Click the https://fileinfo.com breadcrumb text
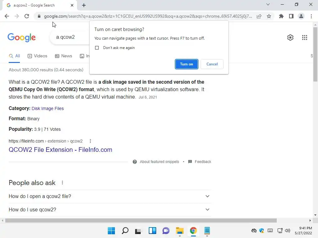318x238 pixels. (26, 141)
